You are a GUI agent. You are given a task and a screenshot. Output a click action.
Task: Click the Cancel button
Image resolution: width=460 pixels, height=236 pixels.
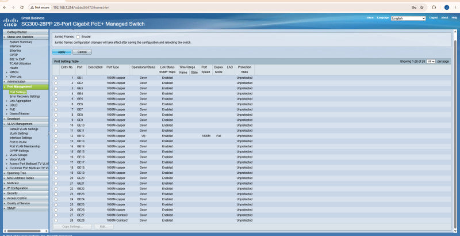[82, 52]
